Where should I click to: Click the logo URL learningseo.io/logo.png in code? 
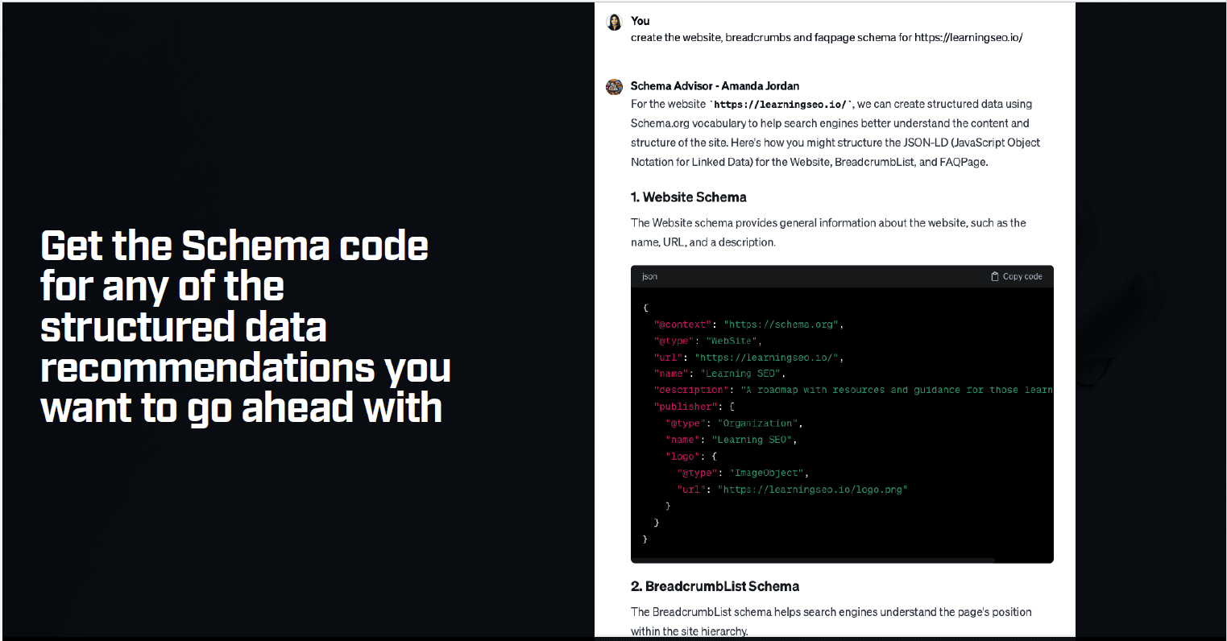point(812,489)
